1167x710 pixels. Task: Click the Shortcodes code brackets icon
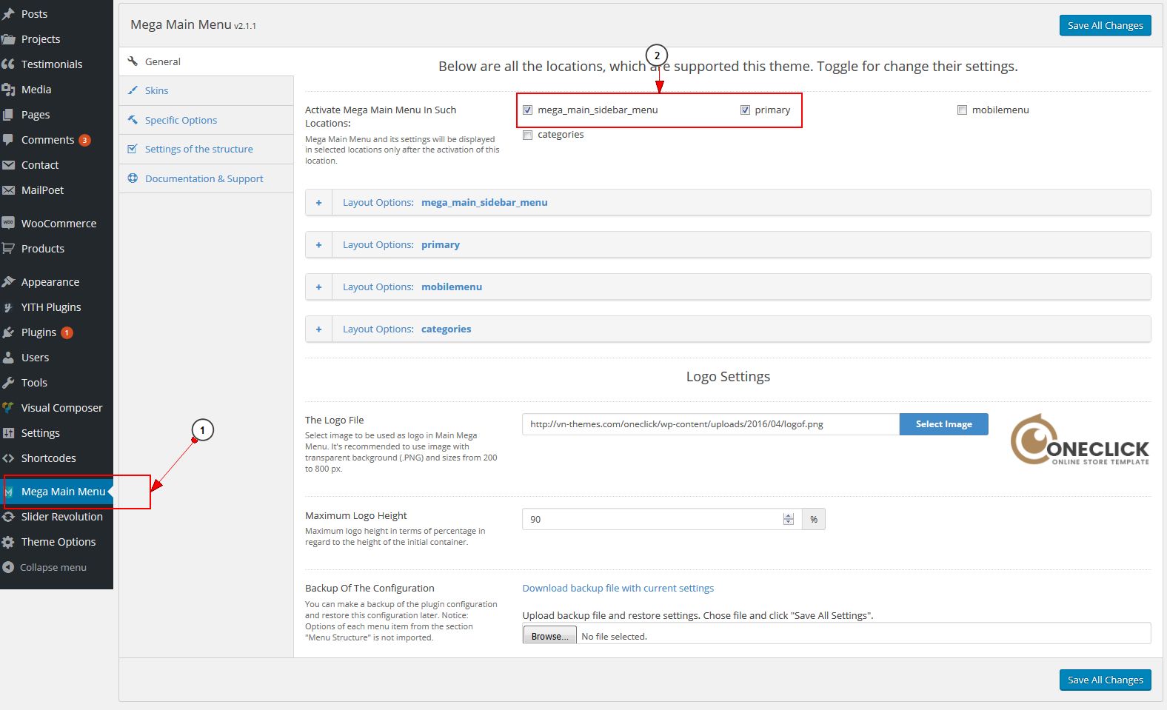pos(8,458)
